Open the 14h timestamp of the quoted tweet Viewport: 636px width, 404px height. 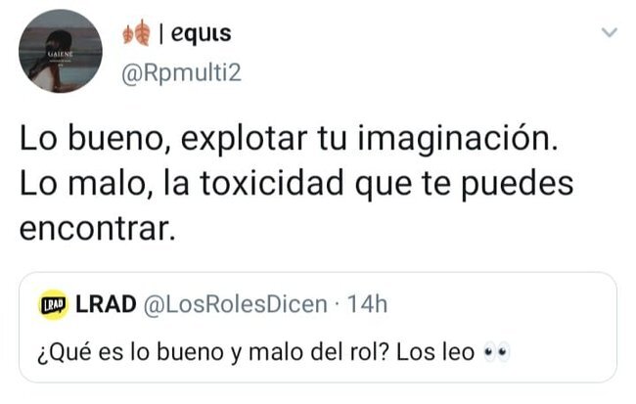367,304
